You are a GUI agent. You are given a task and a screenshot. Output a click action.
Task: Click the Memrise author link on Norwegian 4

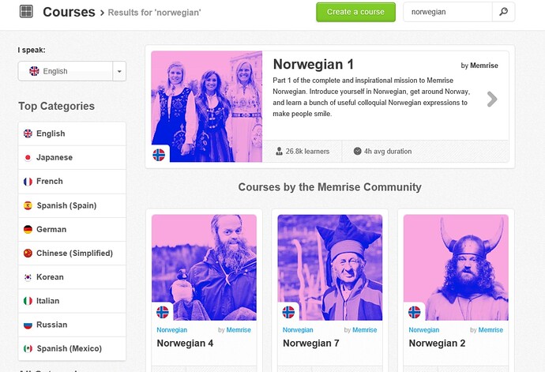[239, 330]
